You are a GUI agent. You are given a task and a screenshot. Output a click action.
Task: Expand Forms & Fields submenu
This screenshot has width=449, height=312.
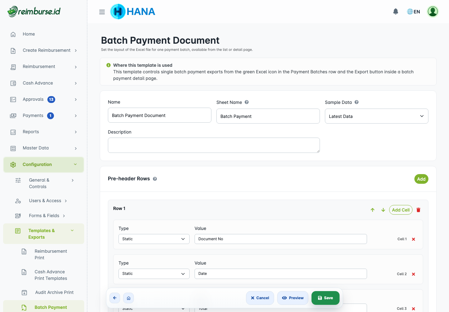[41, 216]
